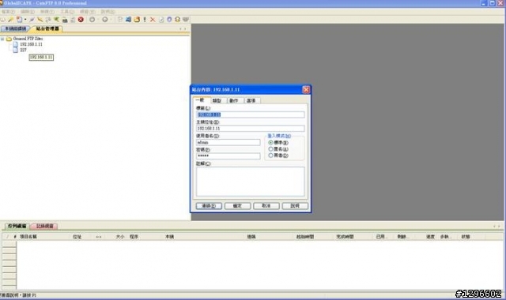Viewport: 506px width, 300px height.
Task: Click the right scroll arrow of queue tabs
Action: point(499,227)
